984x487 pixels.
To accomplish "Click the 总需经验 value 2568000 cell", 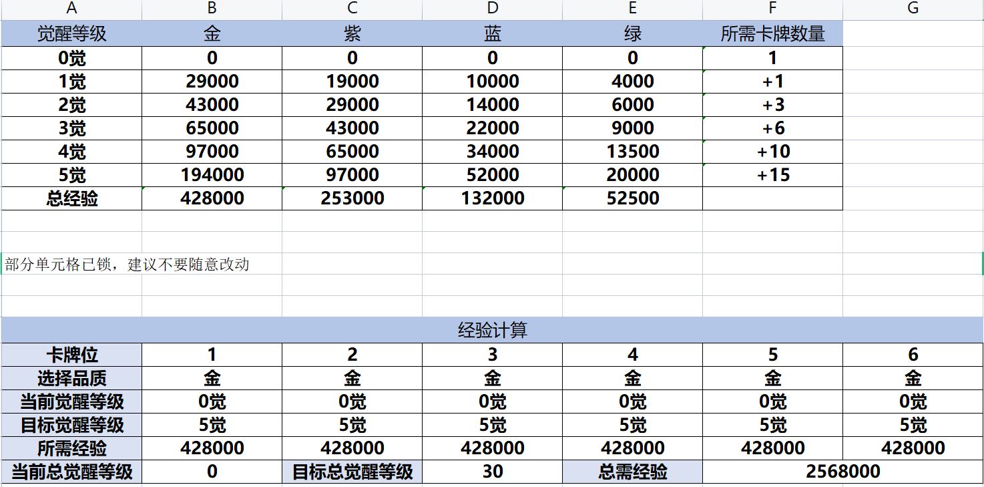I will pyautogui.click(x=841, y=471).
